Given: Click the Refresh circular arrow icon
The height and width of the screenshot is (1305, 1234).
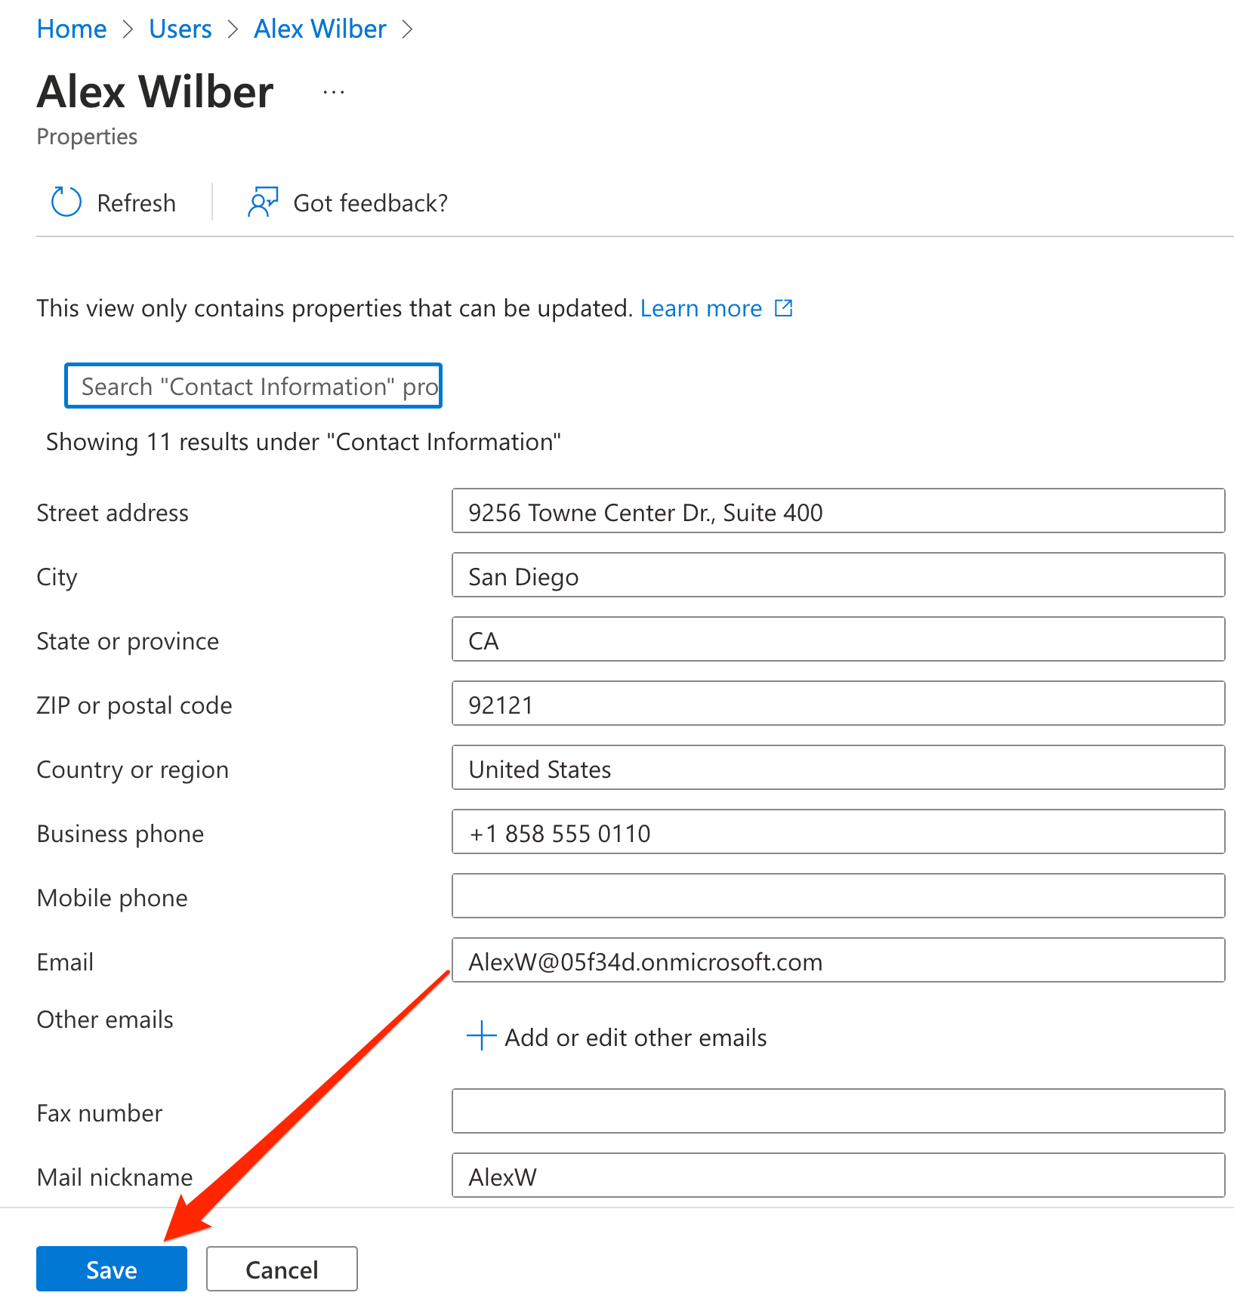Looking at the screenshot, I should pyautogui.click(x=66, y=202).
